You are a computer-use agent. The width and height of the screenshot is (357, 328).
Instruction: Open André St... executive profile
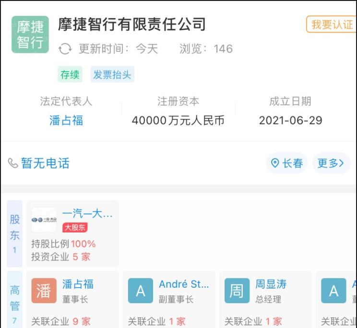(x=184, y=284)
